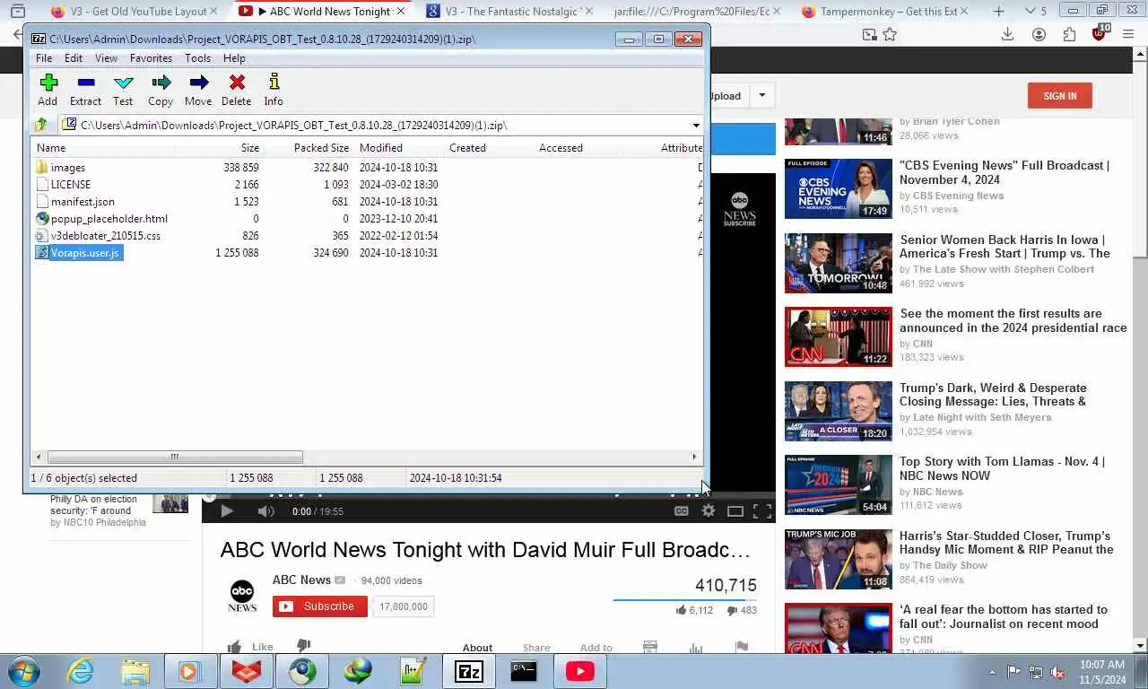Click the Copy toolbar icon
This screenshot has width=1148, height=689.
point(161,90)
